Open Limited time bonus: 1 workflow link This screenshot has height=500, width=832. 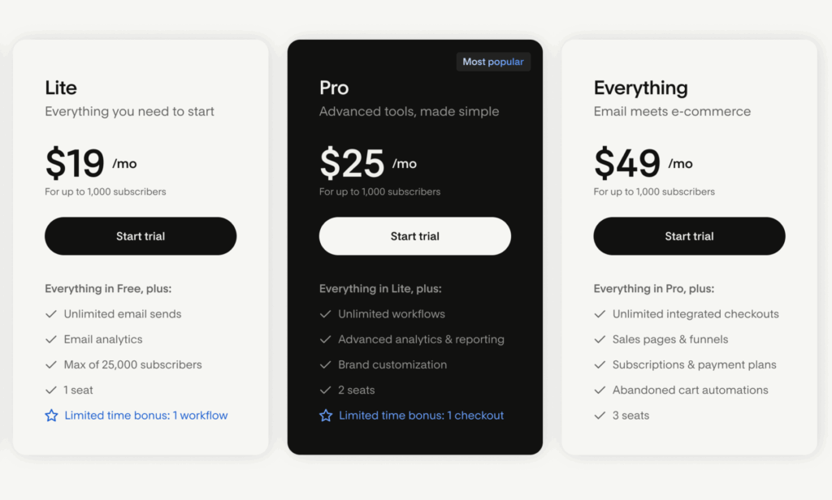pos(146,416)
